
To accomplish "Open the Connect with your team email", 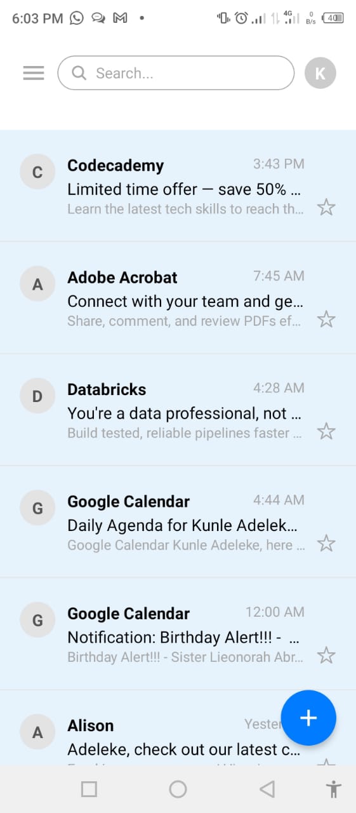I will pos(178,298).
